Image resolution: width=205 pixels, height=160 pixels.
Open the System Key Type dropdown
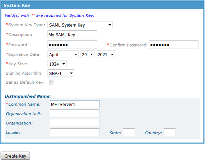80,25
